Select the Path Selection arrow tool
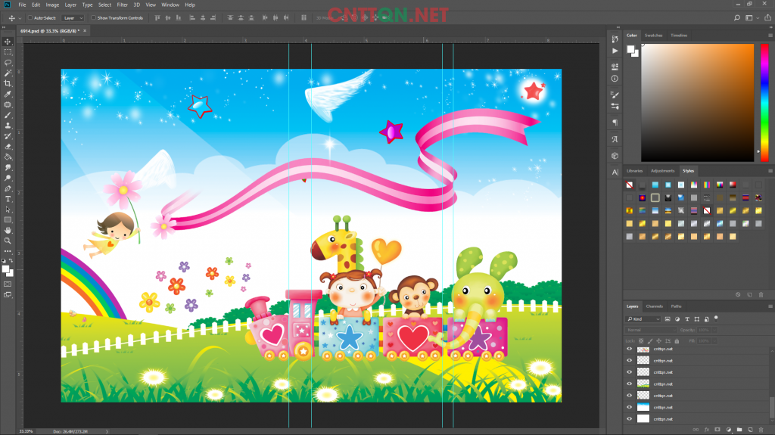 click(8, 210)
